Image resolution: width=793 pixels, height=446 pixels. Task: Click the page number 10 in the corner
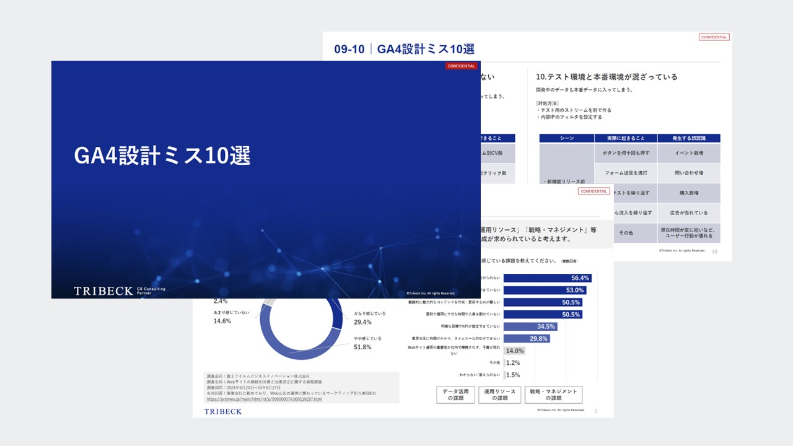pos(714,252)
